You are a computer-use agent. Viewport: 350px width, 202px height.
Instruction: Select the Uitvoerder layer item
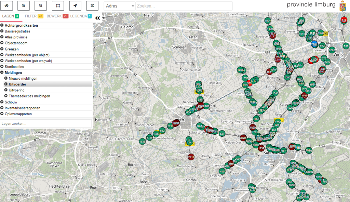tap(17, 84)
